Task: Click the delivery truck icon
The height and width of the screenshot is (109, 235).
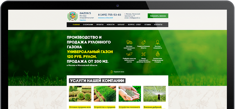Action: coord(129,42)
